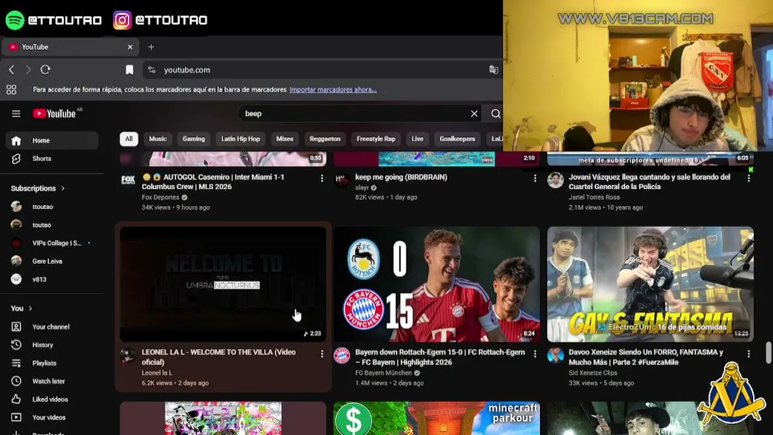Screen dimensions: 773x435
Task: Select the Gaming filter chip
Action: pyautogui.click(x=194, y=139)
